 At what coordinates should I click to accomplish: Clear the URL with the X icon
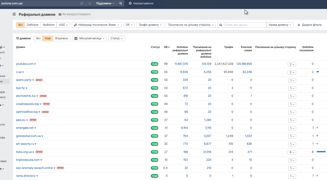pos(89,4)
